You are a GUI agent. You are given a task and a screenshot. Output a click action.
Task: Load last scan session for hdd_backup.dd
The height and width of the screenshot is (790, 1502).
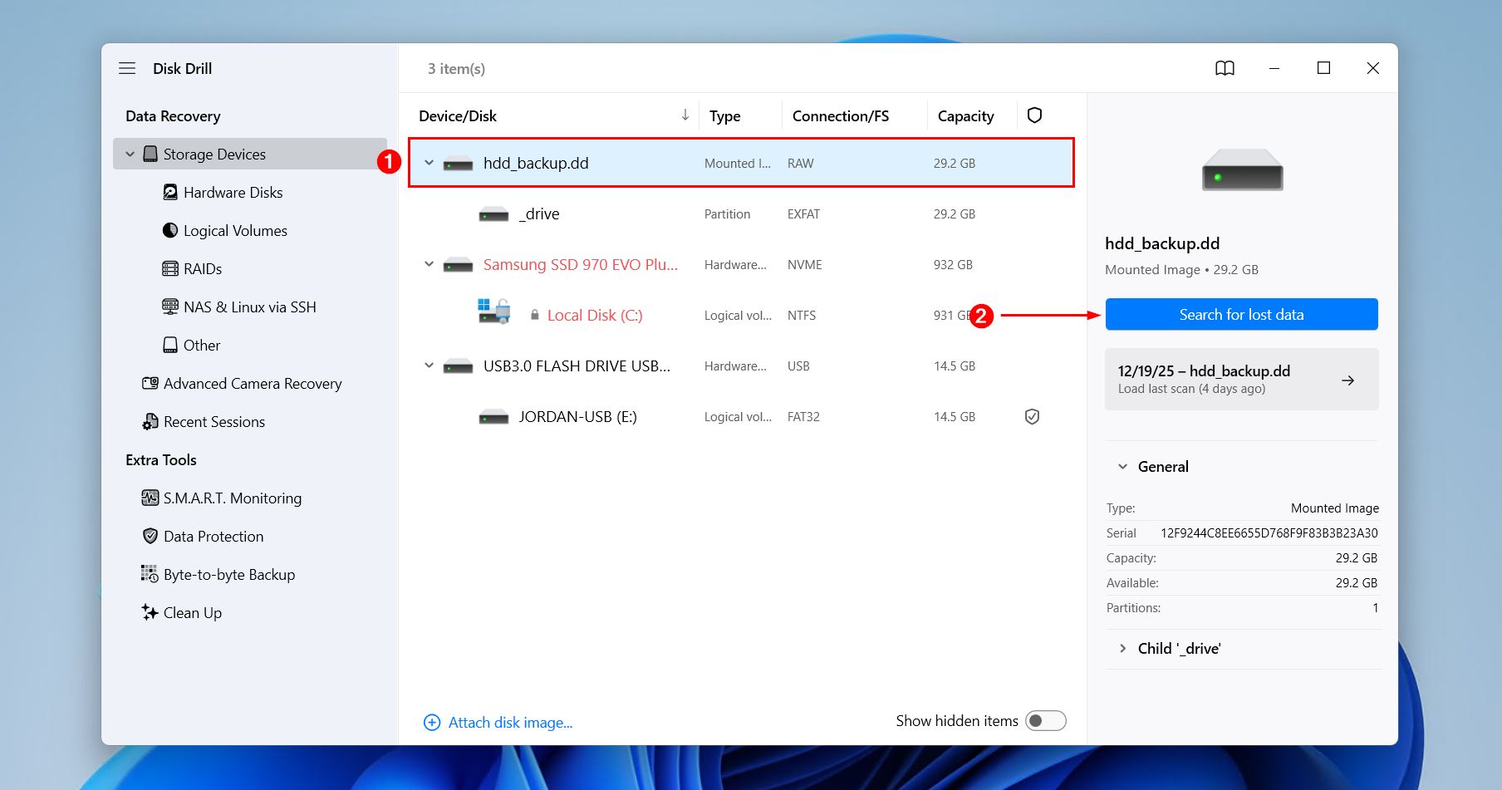[1241, 380]
